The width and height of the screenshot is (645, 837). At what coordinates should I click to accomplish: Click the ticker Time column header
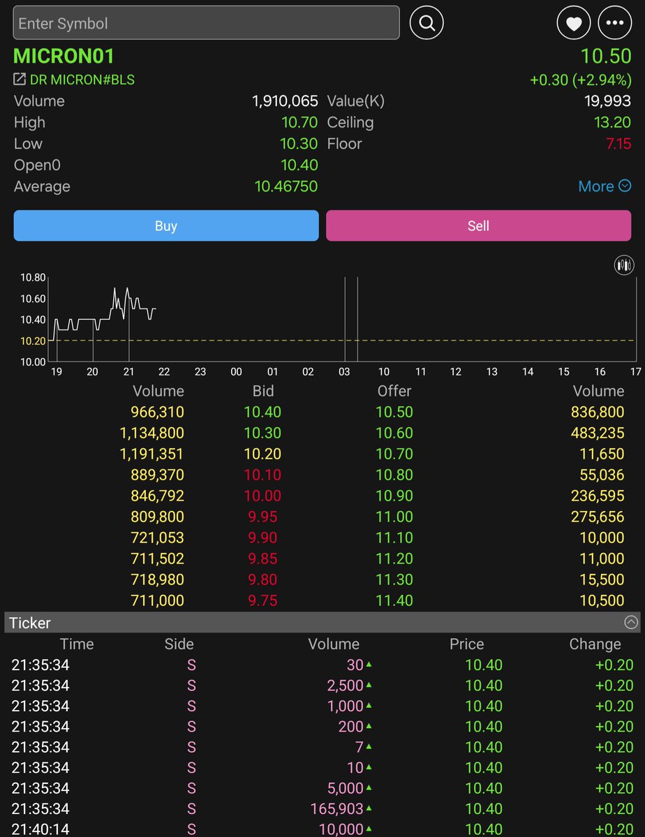coord(76,644)
